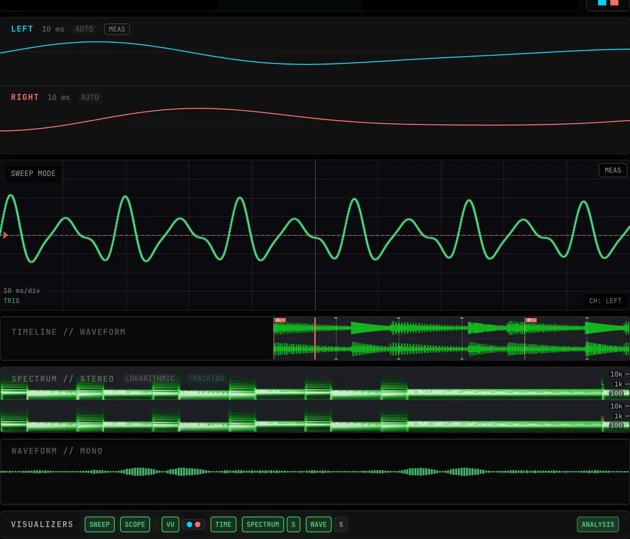Toggle the SPECTRUM visualizer button

pos(263,524)
